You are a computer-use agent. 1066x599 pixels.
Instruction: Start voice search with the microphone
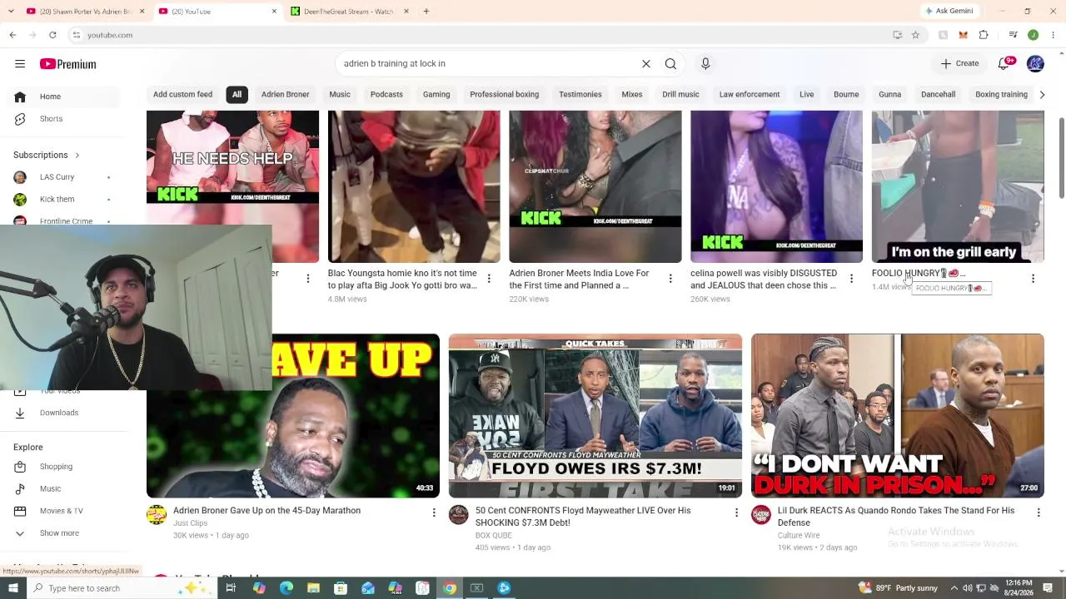[705, 64]
